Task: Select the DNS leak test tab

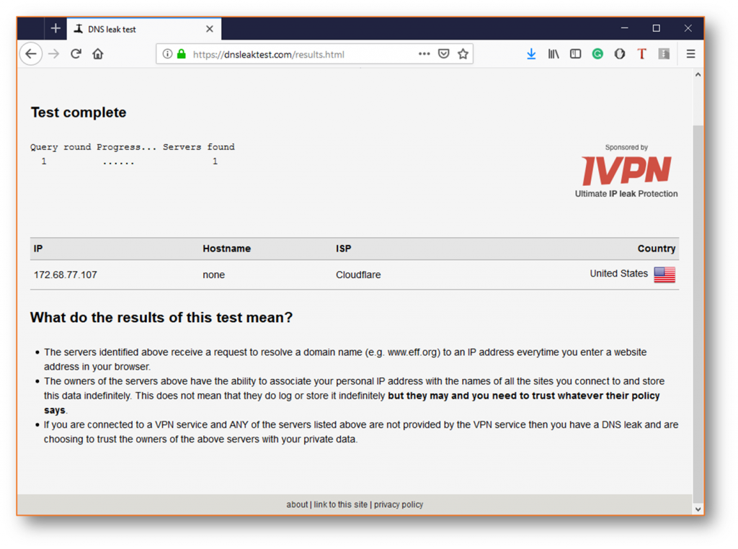Action: [143, 29]
